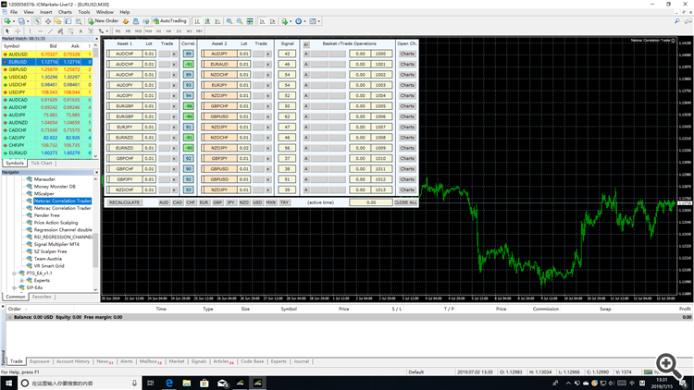
Task: Expand the Experts subfolder in Navigator
Action: pos(21,280)
